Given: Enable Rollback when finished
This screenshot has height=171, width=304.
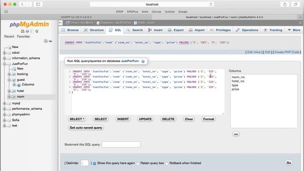Looking at the screenshot, I should pos(167,163).
